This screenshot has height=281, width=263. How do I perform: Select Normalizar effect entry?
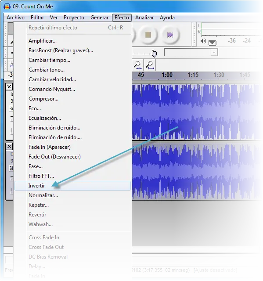point(43,195)
